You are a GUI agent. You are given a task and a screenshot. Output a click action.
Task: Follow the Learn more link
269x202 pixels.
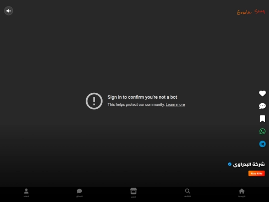(175, 105)
